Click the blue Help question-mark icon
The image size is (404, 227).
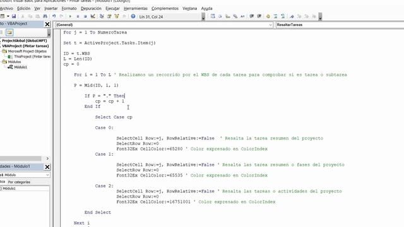point(133,16)
